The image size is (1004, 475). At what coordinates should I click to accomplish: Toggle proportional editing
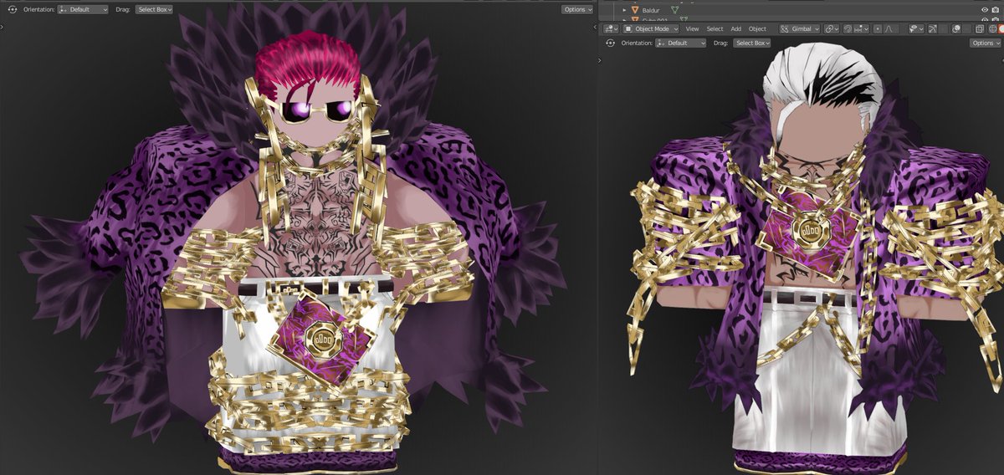pyautogui.click(x=878, y=28)
